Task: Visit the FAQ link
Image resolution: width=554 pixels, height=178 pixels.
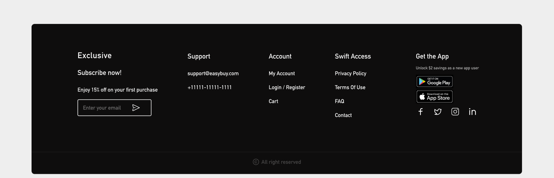Action: pos(339,101)
